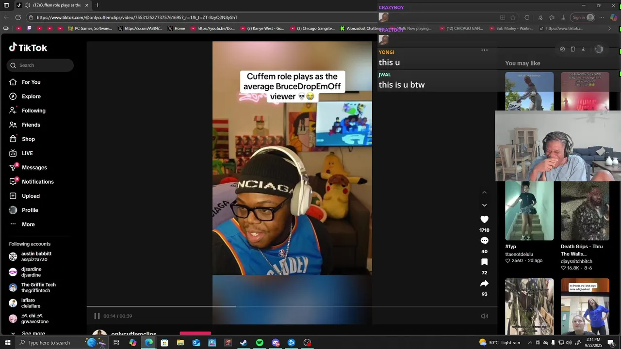The height and width of the screenshot is (349, 621).
Task: Toggle the video volume speaker icon
Action: tap(484, 316)
